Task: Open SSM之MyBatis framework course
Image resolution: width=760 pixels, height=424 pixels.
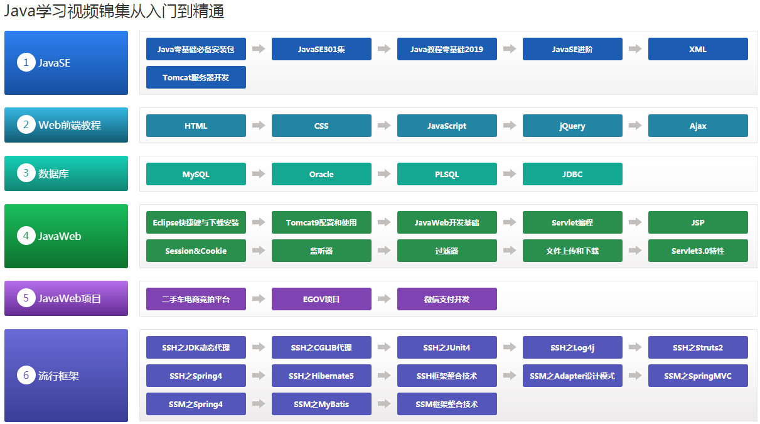Action: (x=321, y=404)
